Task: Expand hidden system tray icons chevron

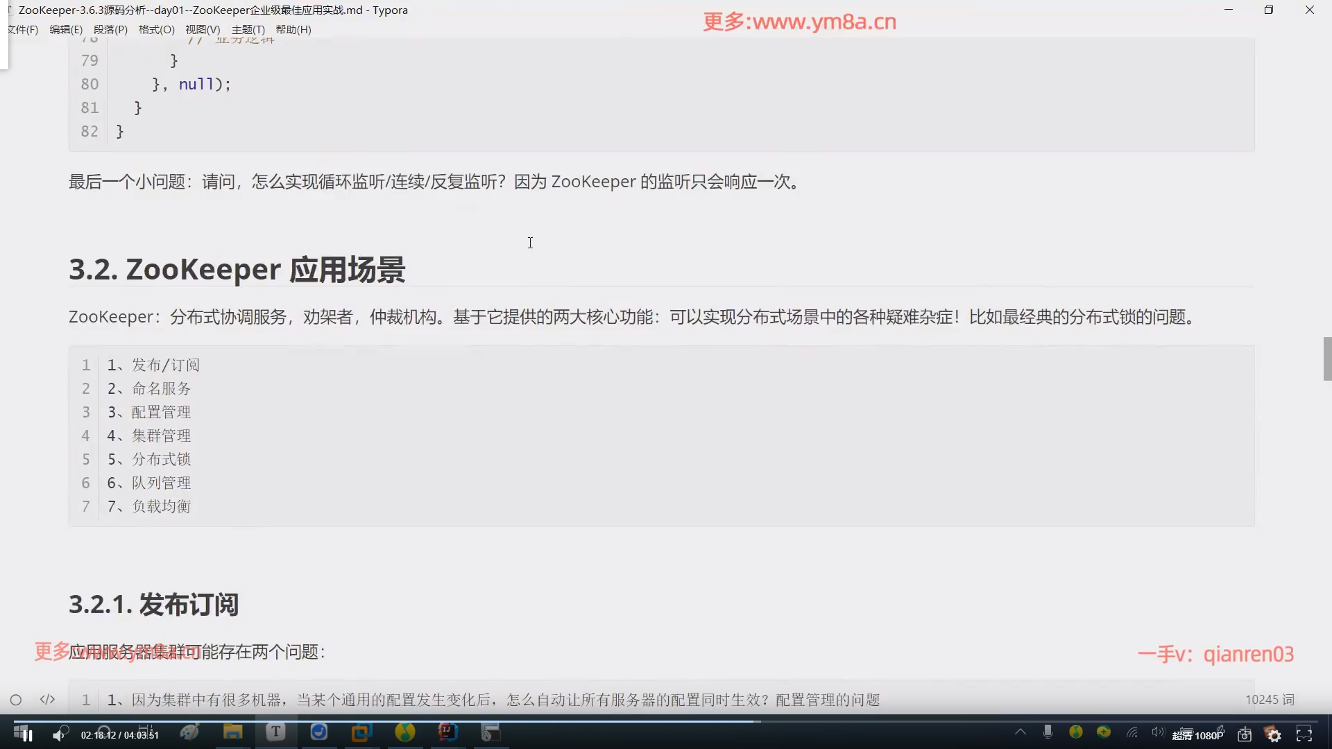Action: tap(1020, 732)
